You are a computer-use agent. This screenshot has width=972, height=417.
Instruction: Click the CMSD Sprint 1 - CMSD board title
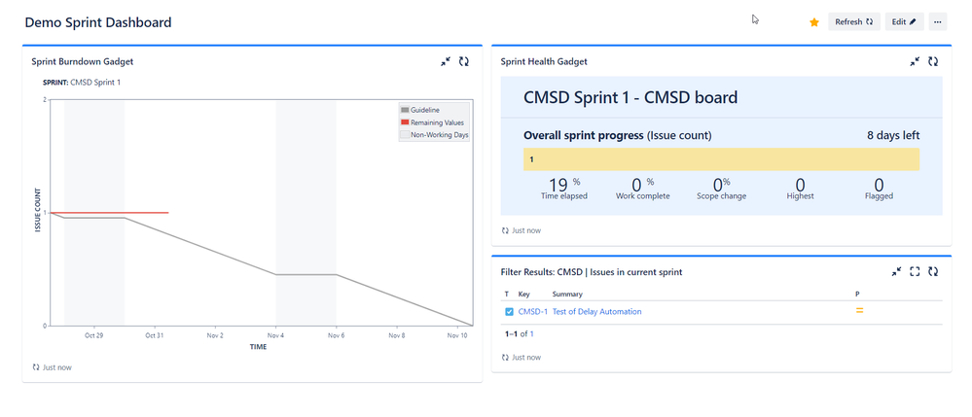tap(630, 97)
